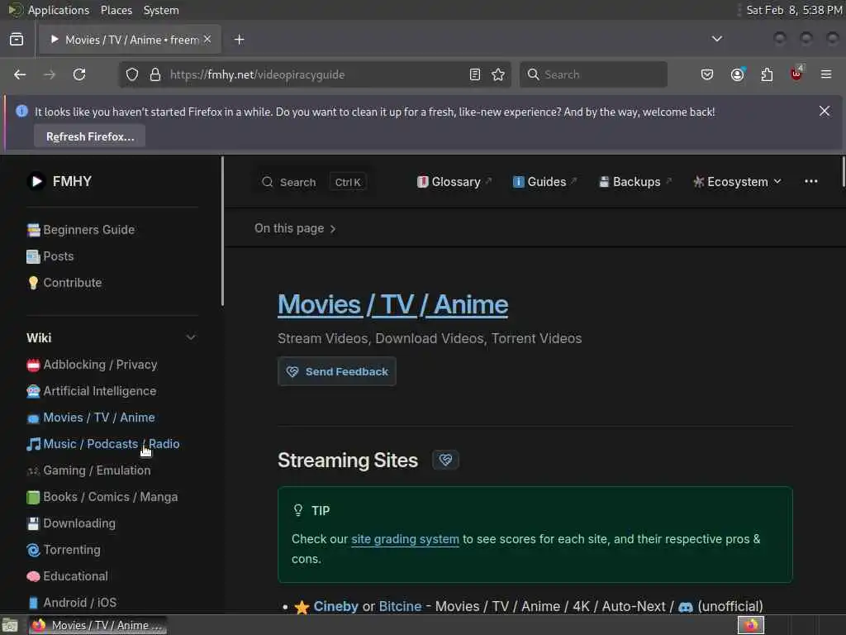Open the Firefox View tab icon
Screen dimensions: 846x635
17,40
